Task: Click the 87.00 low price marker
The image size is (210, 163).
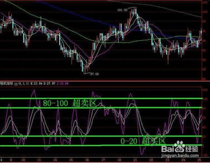Action: pyautogui.click(x=94, y=74)
